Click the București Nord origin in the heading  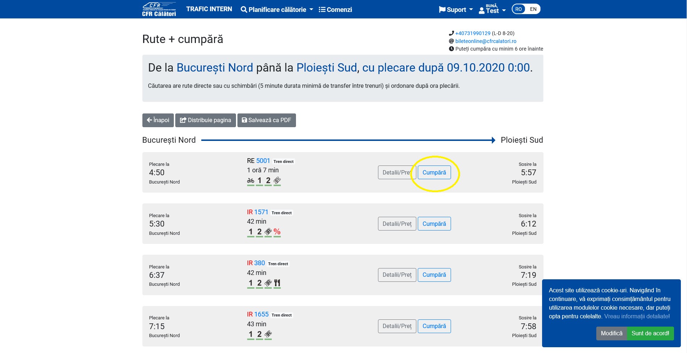(215, 68)
